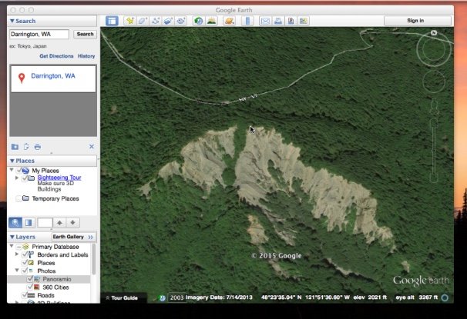
Task: Click the Email envelope icon
Action: point(265,21)
